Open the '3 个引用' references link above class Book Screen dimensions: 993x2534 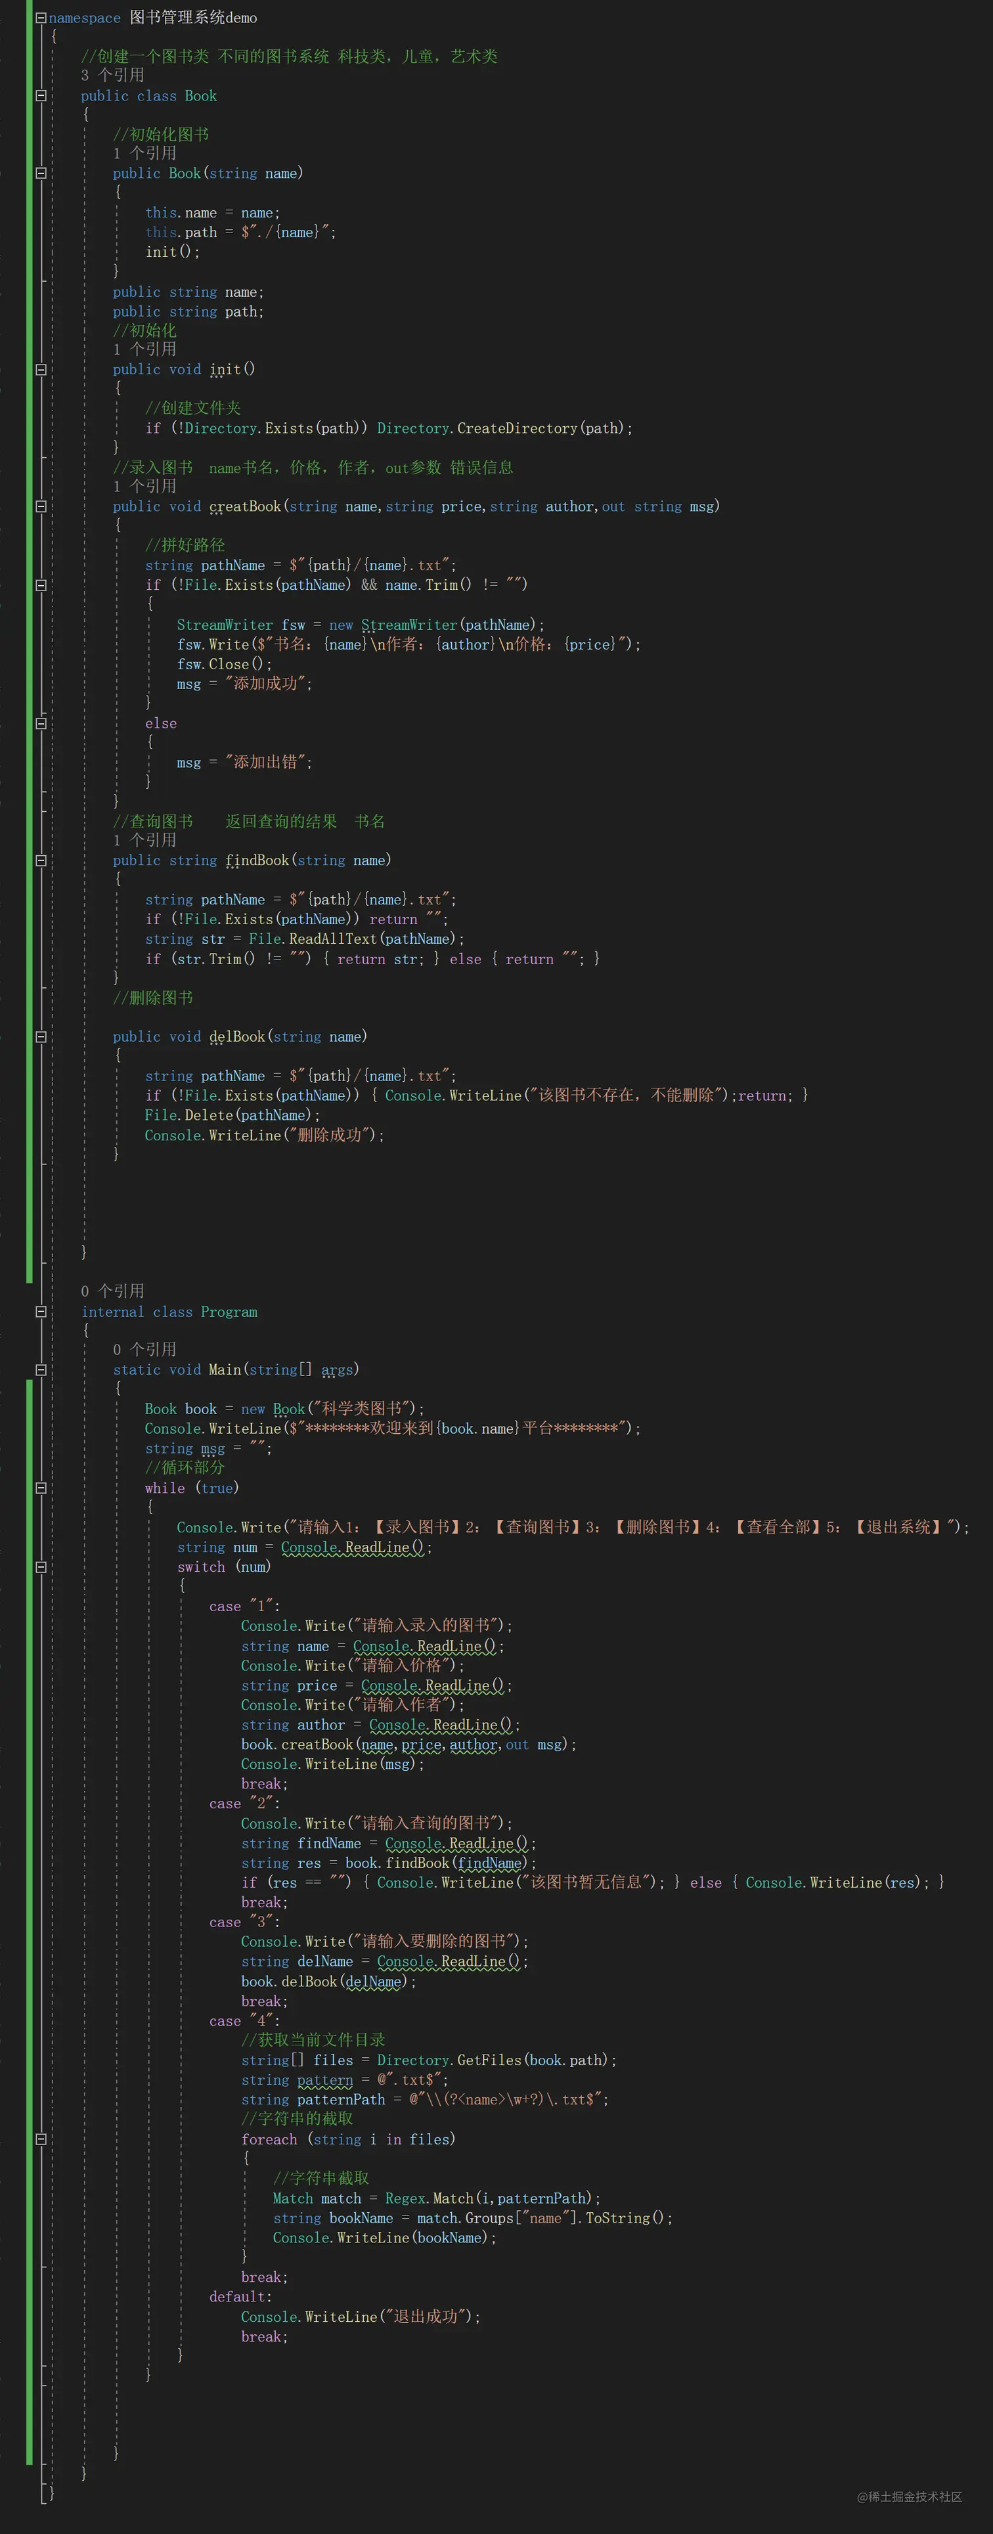click(x=112, y=75)
